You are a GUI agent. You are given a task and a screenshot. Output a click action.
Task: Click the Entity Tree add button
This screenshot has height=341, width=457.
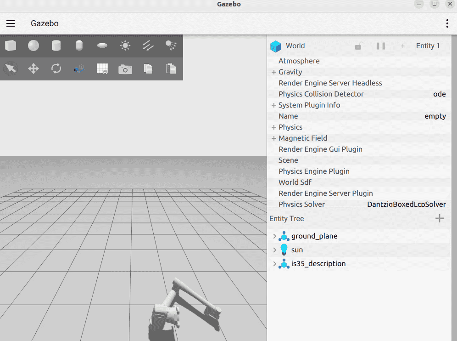click(x=439, y=218)
